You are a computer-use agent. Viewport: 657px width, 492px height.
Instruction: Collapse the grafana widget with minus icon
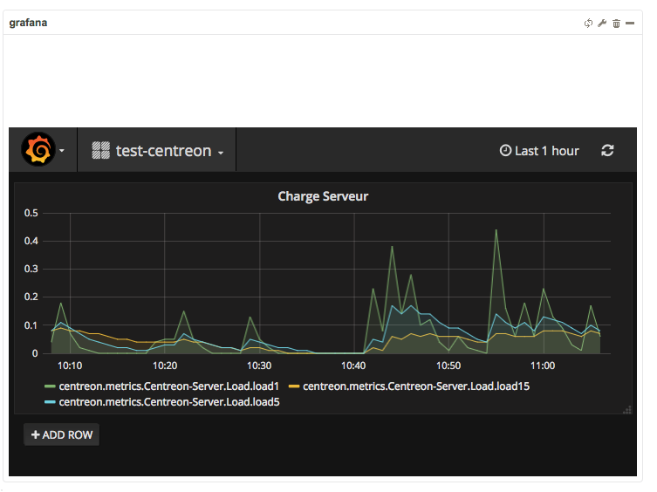tap(630, 24)
